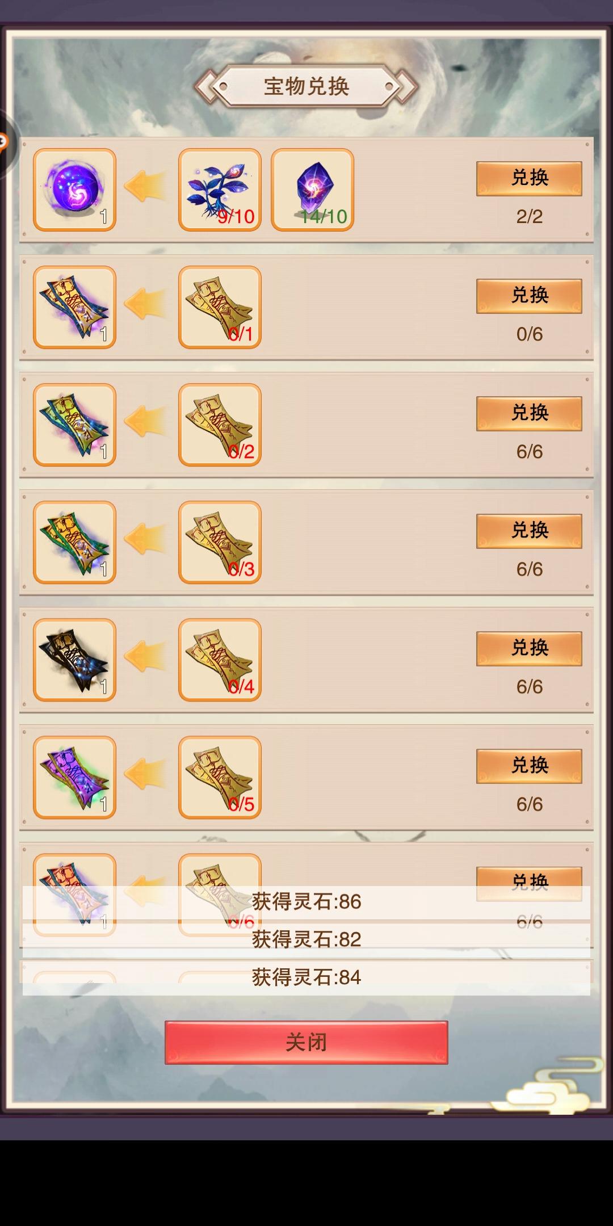This screenshot has width=613, height=1226.
Task: Tap the gold talisman icon showing 0/2
Action: 220,425
